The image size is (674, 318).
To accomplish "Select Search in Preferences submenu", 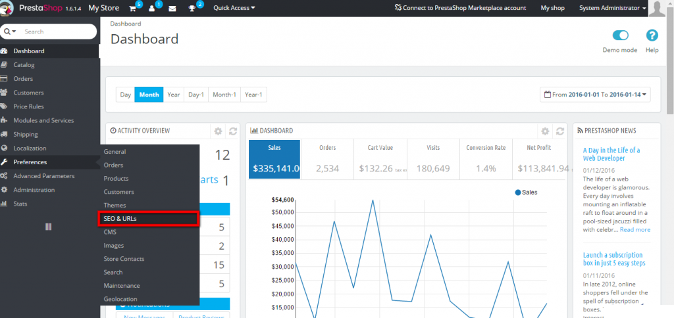I will pyautogui.click(x=113, y=272).
